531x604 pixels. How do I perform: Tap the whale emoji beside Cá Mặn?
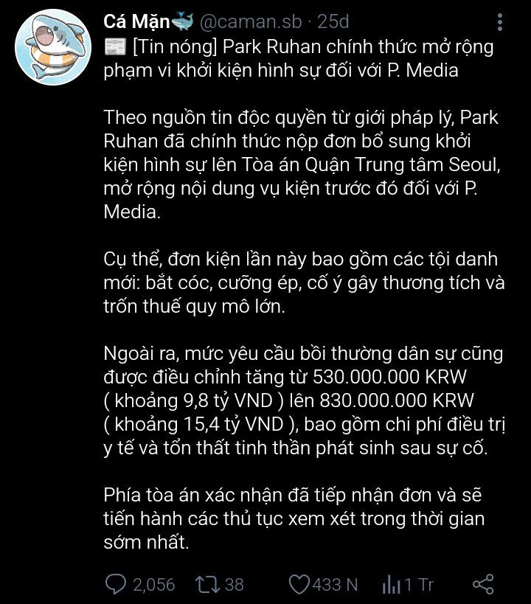(x=182, y=21)
